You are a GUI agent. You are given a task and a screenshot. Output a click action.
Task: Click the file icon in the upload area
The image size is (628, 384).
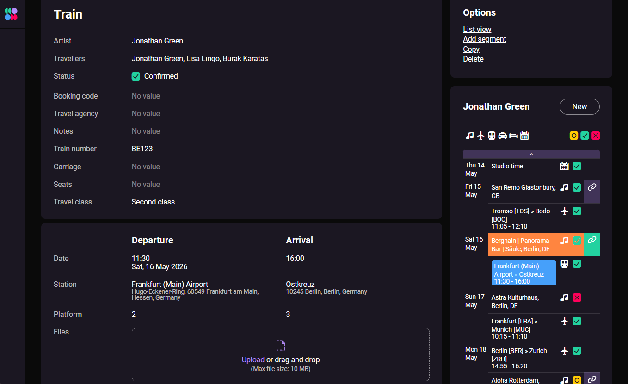[x=281, y=346]
